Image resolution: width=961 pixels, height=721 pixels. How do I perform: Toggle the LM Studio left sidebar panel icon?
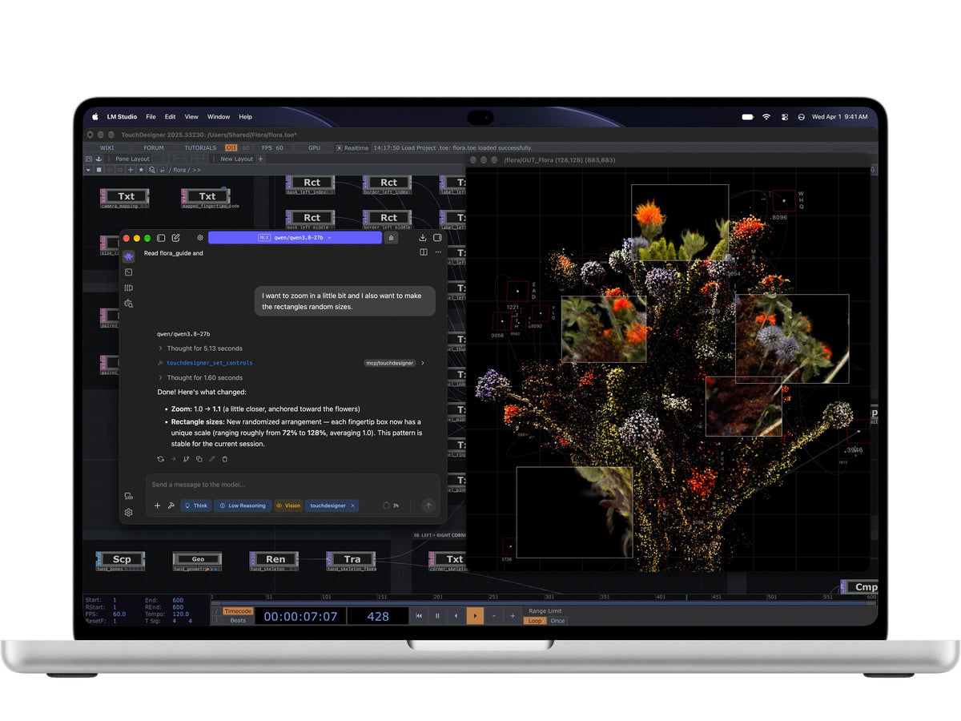click(x=161, y=238)
